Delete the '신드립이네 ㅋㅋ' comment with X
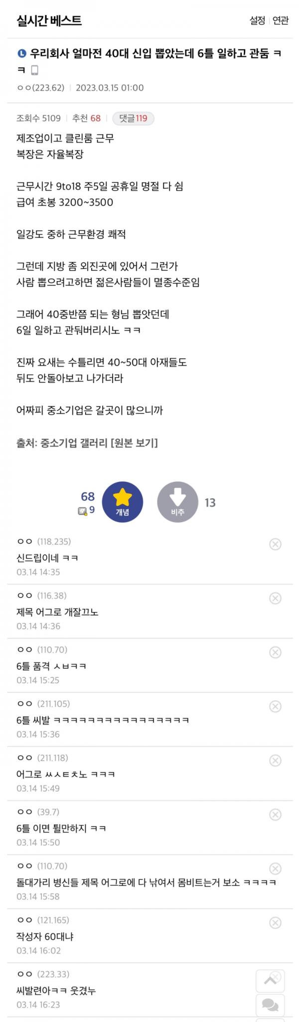 (x=275, y=544)
